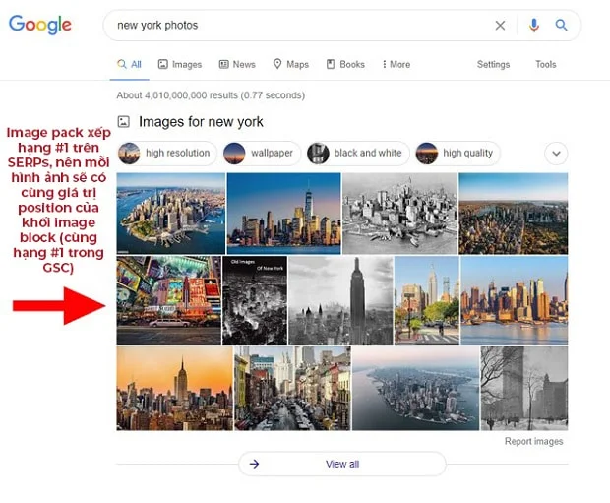The height and width of the screenshot is (503, 610).
Task: Select the high resolution filter chip
Action: click(167, 153)
